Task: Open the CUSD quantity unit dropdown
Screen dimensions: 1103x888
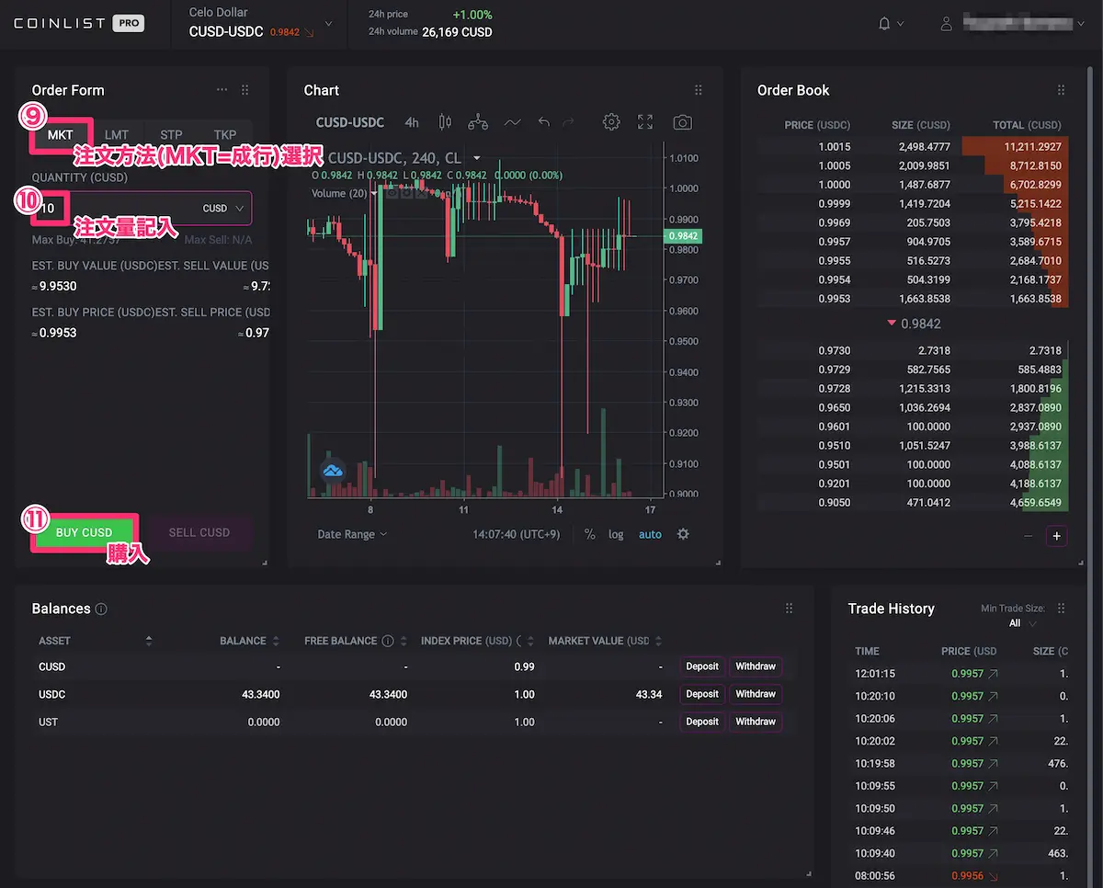Action: coord(224,209)
